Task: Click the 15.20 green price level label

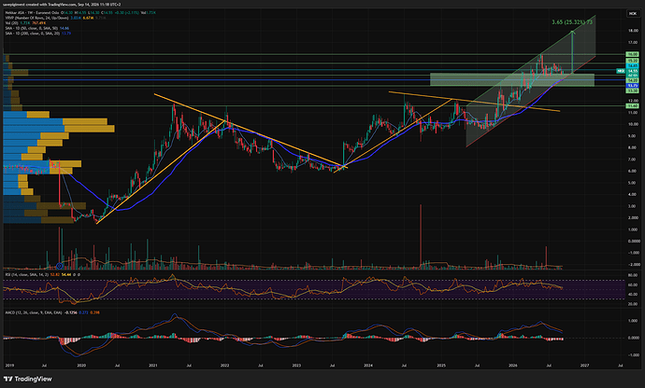Action: [x=632, y=61]
